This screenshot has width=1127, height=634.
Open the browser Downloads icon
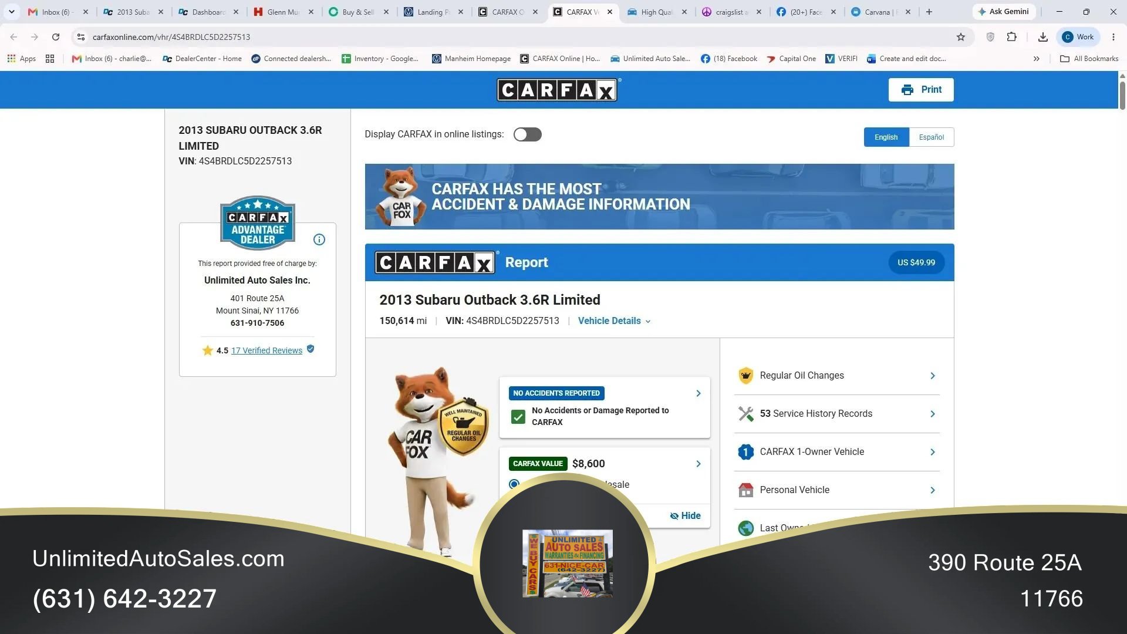pos(1042,37)
